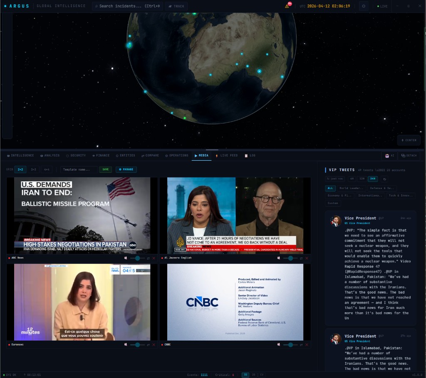The width and height of the screenshot is (426, 378).
Task: Remove the Euronews feed tile
Action: click(x=154, y=345)
